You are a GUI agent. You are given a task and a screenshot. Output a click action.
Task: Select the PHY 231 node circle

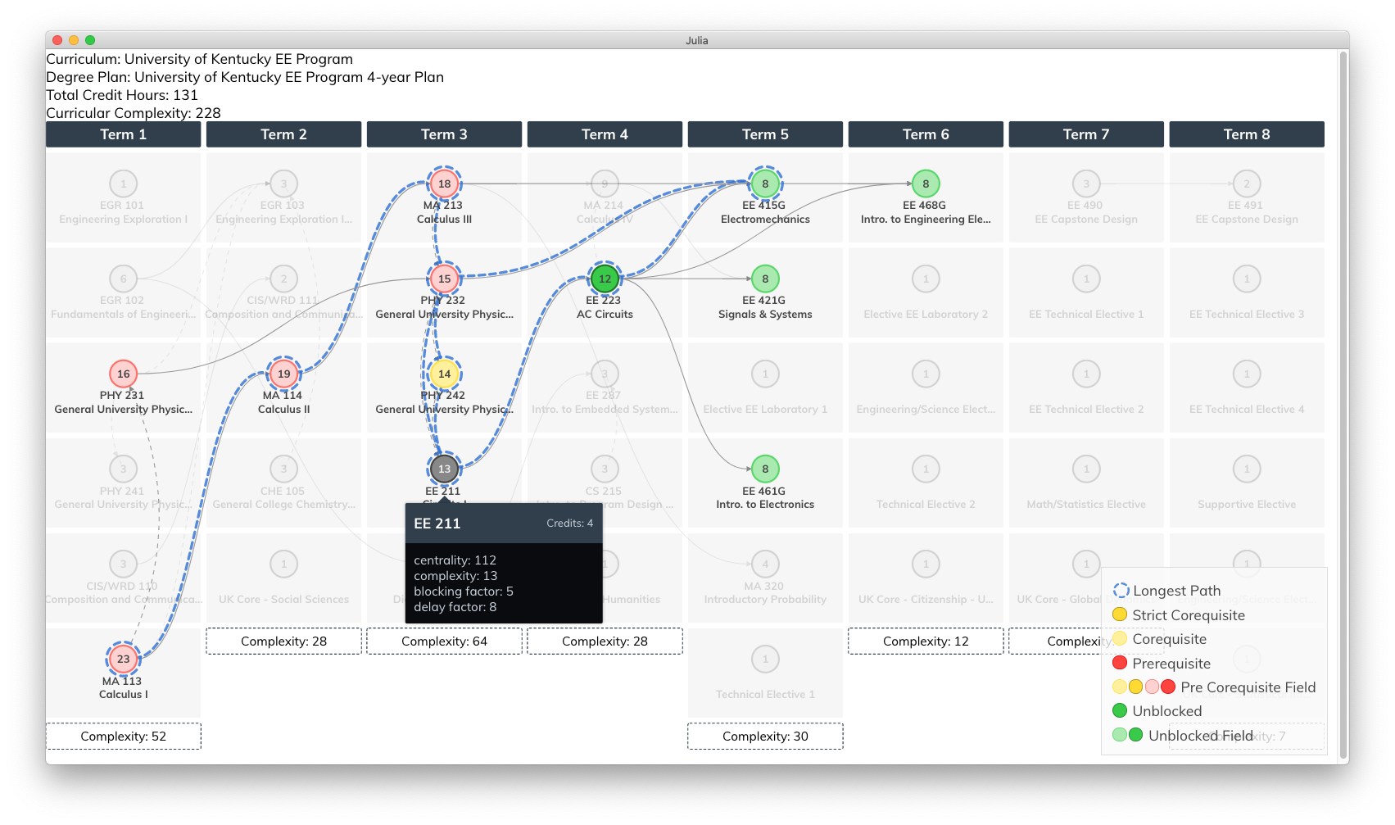(x=123, y=374)
